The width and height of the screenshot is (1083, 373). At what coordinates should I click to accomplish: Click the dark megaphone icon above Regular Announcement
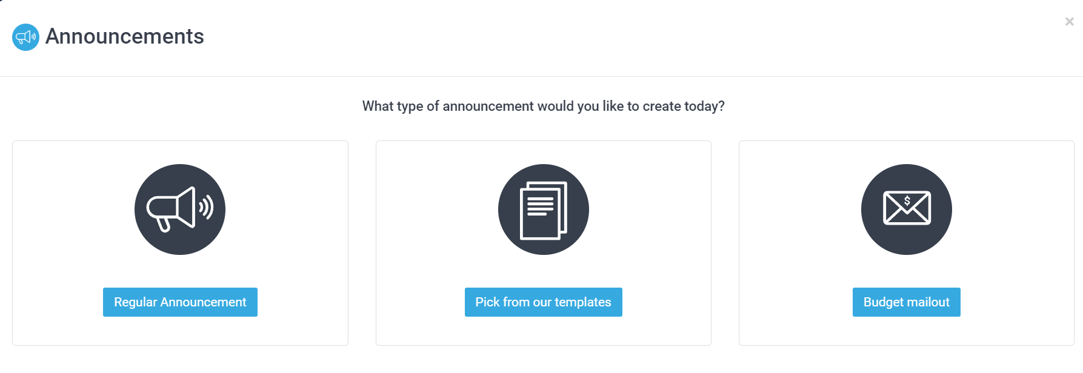pos(179,209)
